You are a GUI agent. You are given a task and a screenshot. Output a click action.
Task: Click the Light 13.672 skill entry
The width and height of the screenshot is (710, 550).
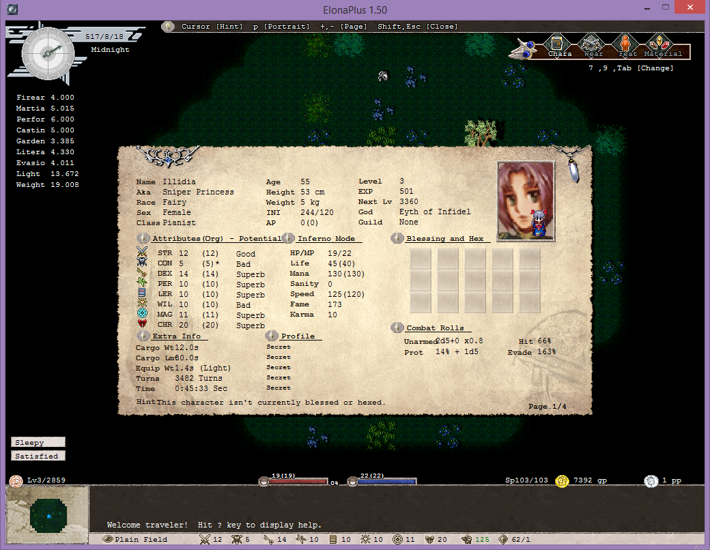(x=47, y=174)
